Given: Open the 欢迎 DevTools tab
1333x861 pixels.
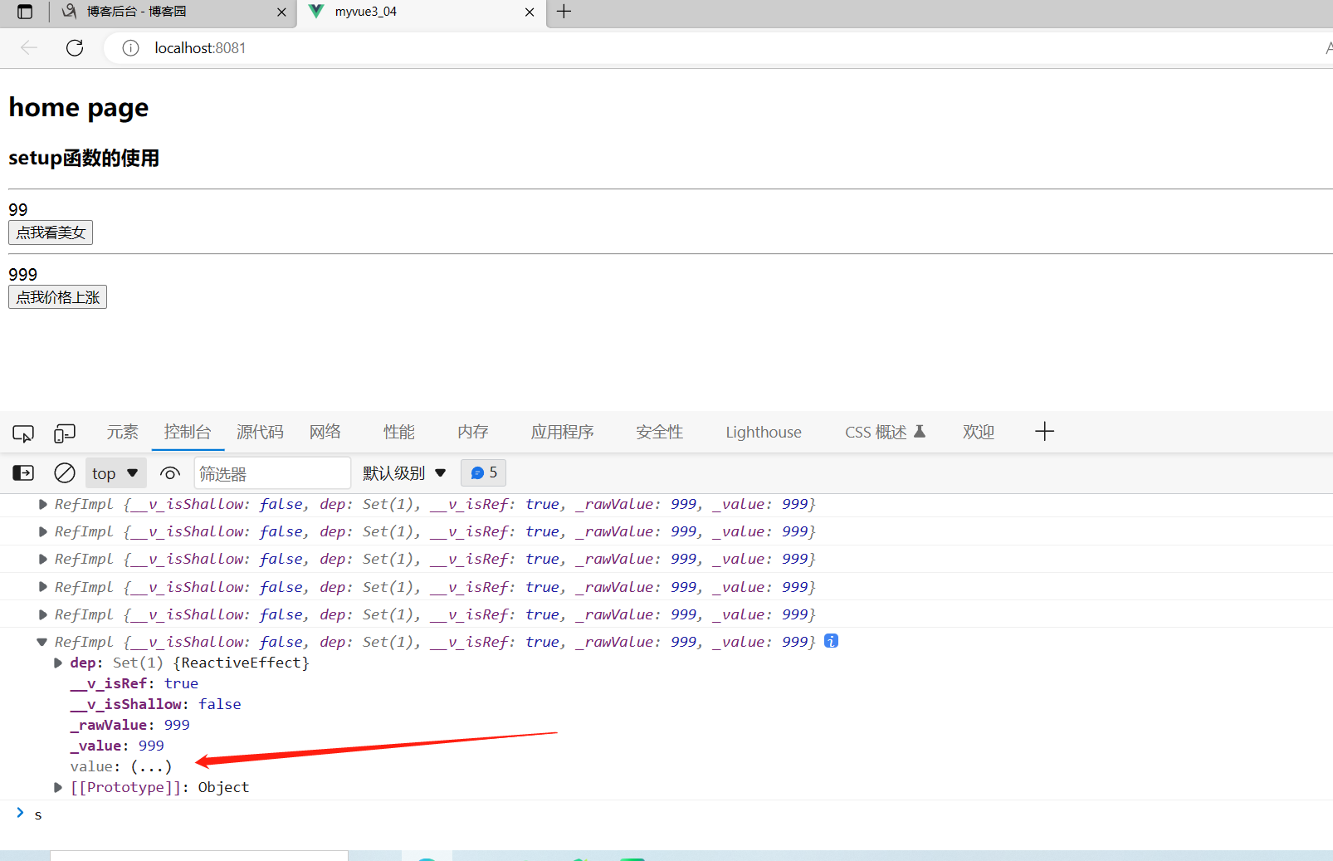Looking at the screenshot, I should 979,432.
